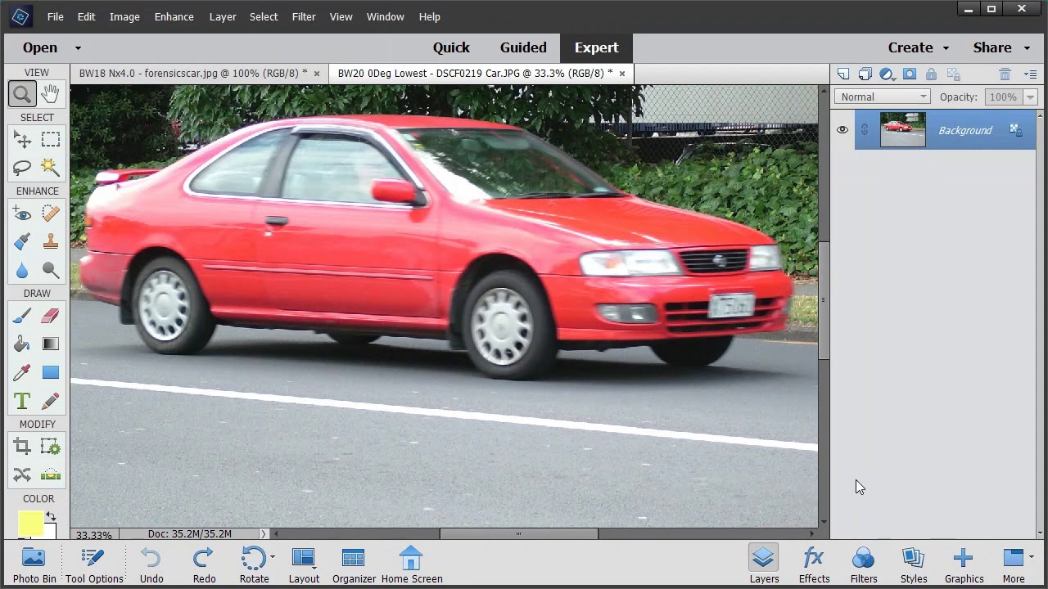This screenshot has width=1048, height=589.
Task: Click the yellow foreground color swatch
Action: (30, 524)
